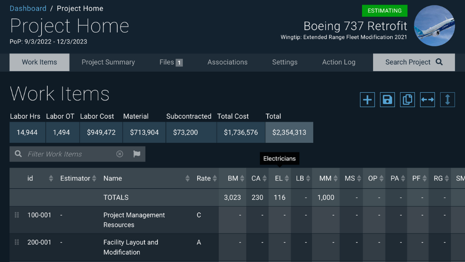Click the filter search magnifier icon
The width and height of the screenshot is (465, 262).
click(x=18, y=154)
